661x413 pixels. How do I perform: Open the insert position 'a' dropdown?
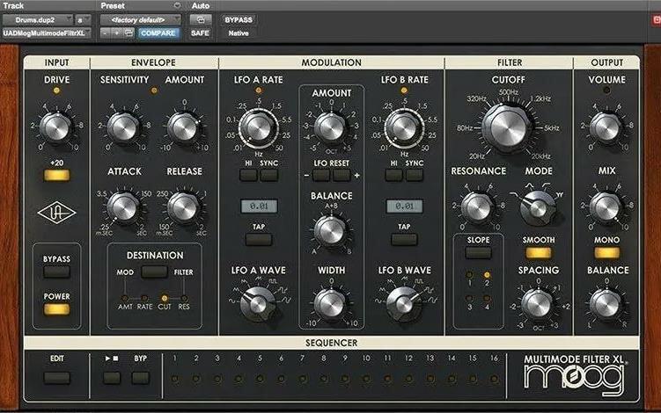83,20
